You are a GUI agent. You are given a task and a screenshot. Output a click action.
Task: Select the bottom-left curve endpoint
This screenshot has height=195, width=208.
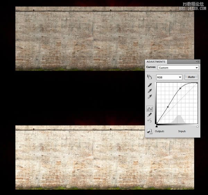pyautogui.click(x=157, y=123)
